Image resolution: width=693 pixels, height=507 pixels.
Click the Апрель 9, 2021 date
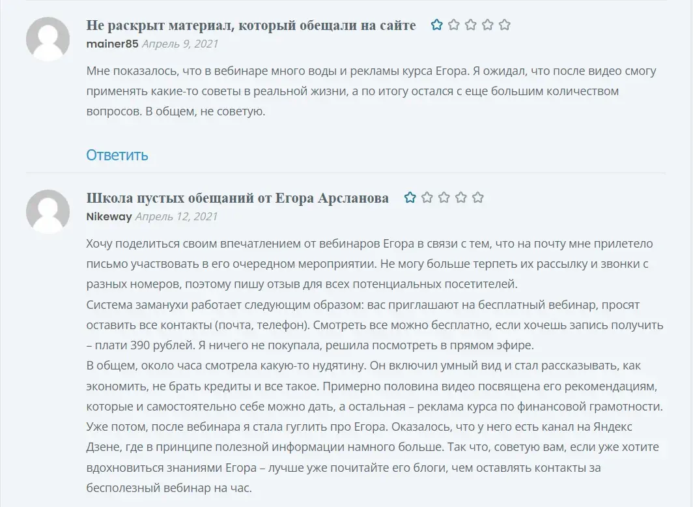click(x=180, y=44)
